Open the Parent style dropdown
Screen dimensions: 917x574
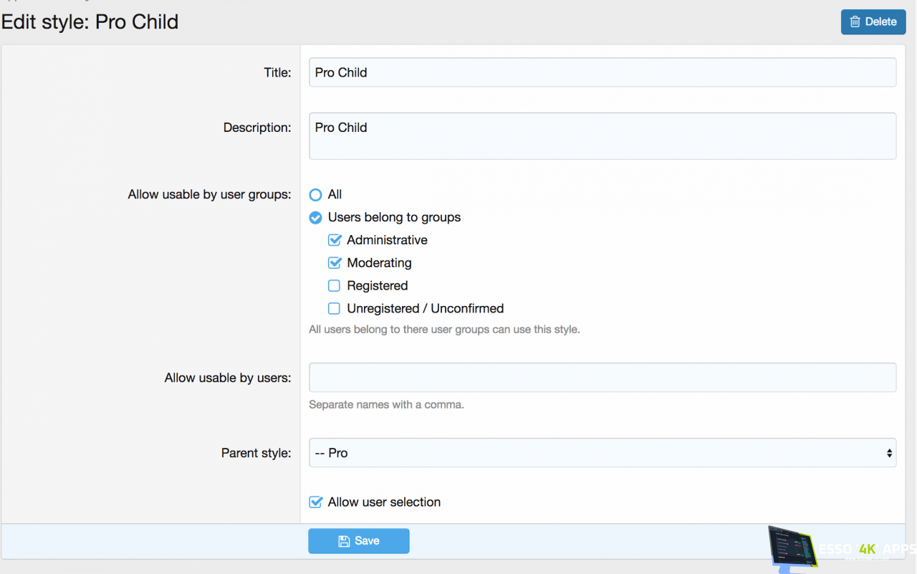(602, 453)
